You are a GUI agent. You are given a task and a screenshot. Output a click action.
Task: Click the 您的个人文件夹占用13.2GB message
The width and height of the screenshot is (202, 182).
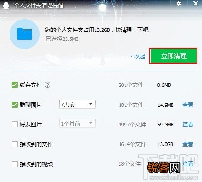click(98, 30)
